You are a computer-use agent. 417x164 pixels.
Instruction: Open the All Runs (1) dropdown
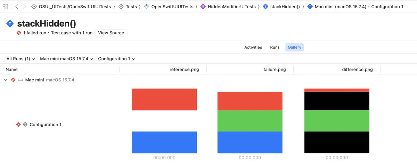pyautogui.click(x=21, y=59)
